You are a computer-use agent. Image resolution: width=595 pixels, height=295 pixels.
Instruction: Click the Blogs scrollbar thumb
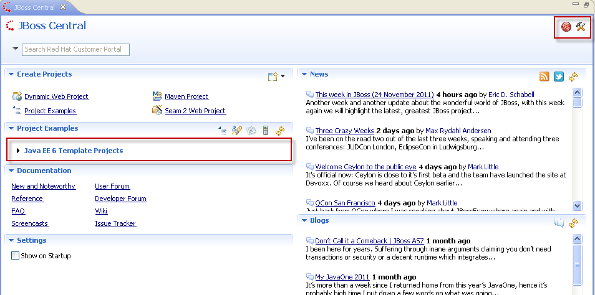click(x=577, y=265)
